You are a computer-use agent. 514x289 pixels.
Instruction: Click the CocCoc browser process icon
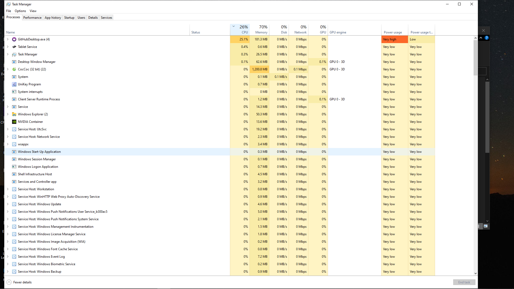coord(14,69)
